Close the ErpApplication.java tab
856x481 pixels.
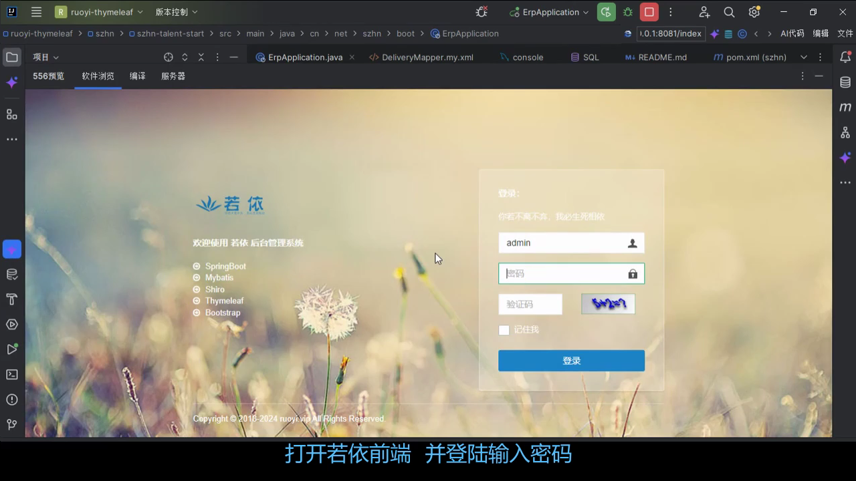(352, 57)
